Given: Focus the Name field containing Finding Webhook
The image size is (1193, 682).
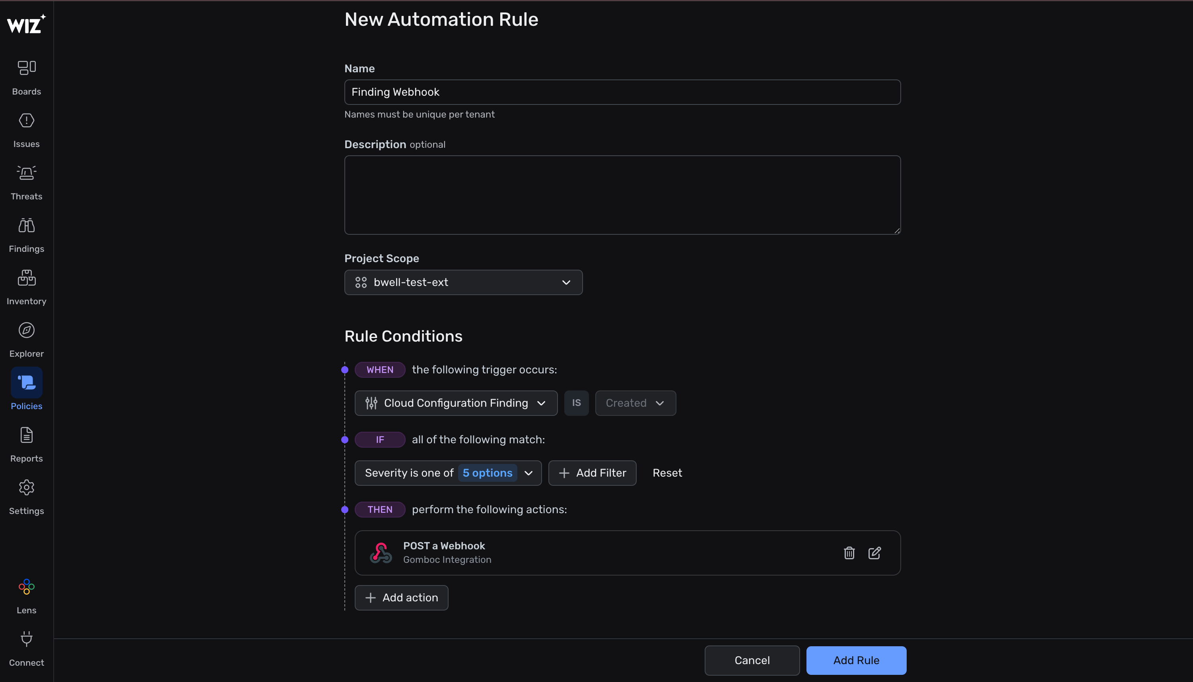Looking at the screenshot, I should 622,92.
